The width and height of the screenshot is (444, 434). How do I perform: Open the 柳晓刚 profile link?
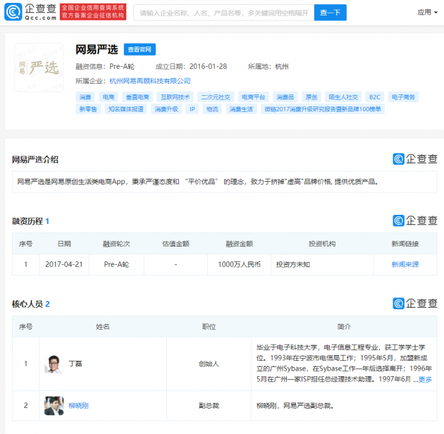[x=78, y=406]
